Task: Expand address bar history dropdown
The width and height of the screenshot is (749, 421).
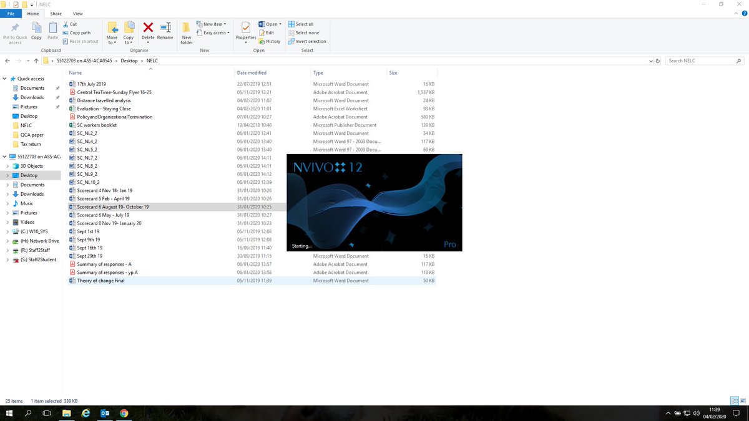Action: pyautogui.click(x=650, y=61)
